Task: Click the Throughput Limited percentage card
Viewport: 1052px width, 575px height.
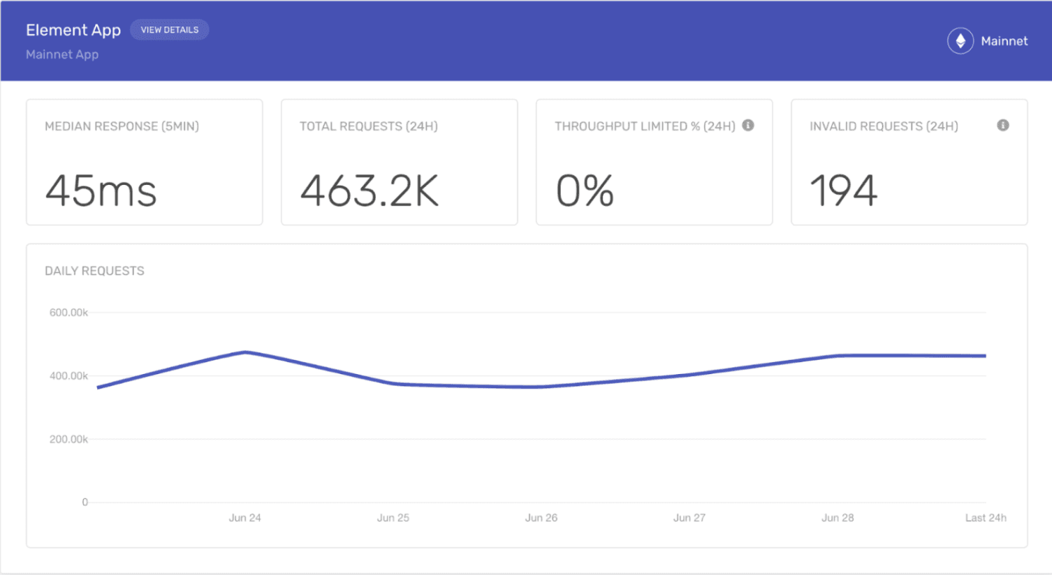Action: [654, 162]
